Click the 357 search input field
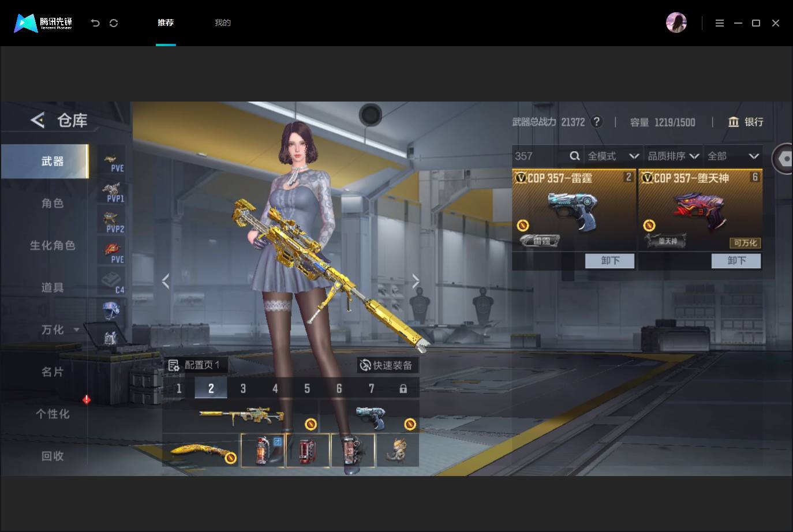The height and width of the screenshot is (532, 793). pyautogui.click(x=540, y=156)
